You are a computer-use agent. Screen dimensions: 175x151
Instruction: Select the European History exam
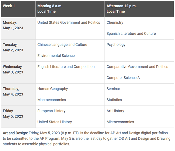point(51,111)
